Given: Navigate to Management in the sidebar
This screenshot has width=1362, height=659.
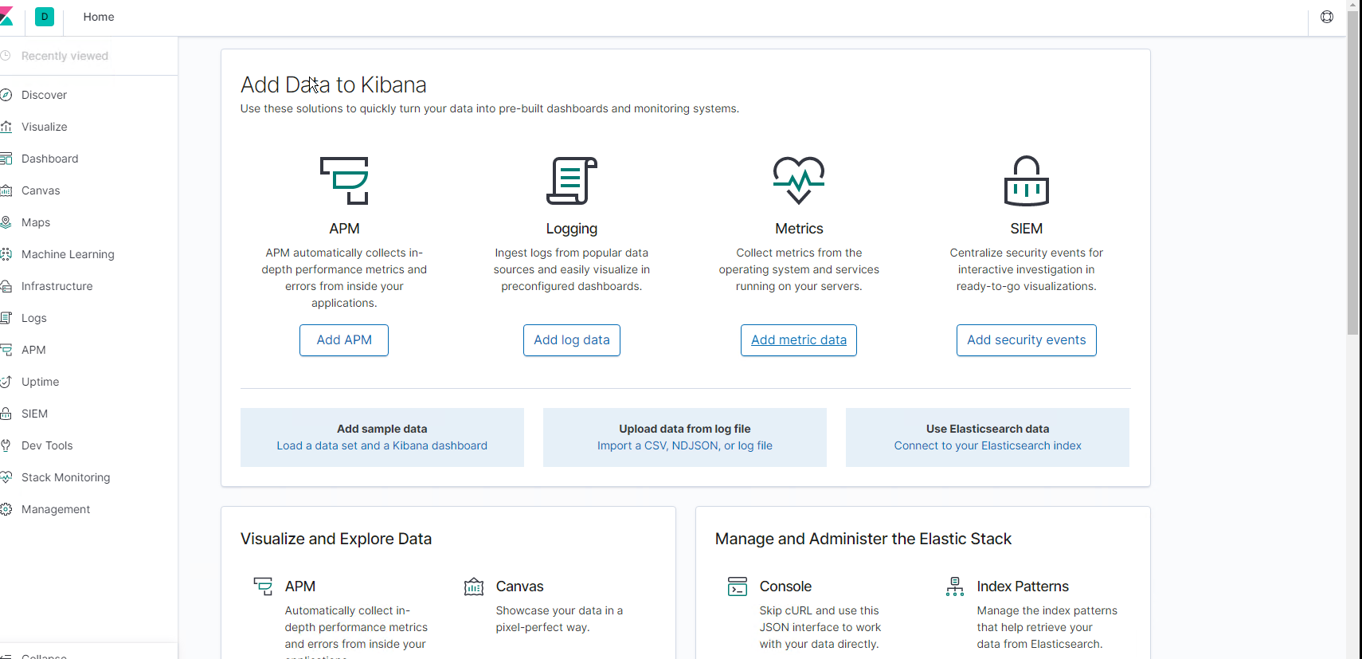Looking at the screenshot, I should tap(56, 509).
